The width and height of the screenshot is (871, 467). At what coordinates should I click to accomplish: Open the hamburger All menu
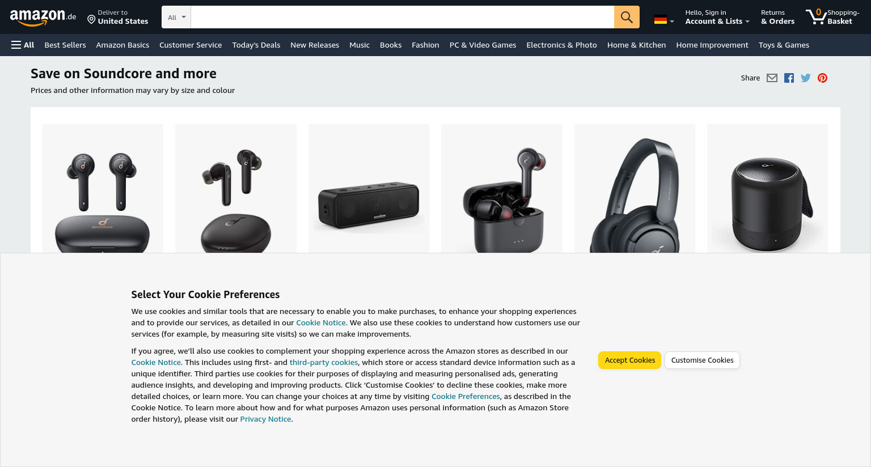23,45
